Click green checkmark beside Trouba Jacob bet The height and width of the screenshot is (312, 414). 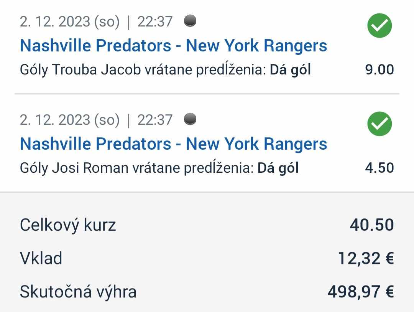click(x=379, y=26)
